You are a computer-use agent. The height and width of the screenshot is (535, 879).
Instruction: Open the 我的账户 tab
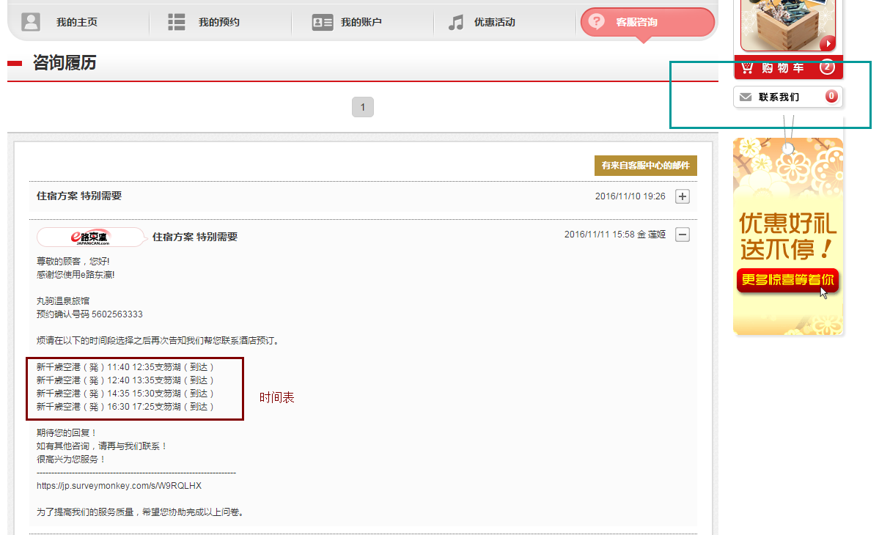tap(362, 23)
